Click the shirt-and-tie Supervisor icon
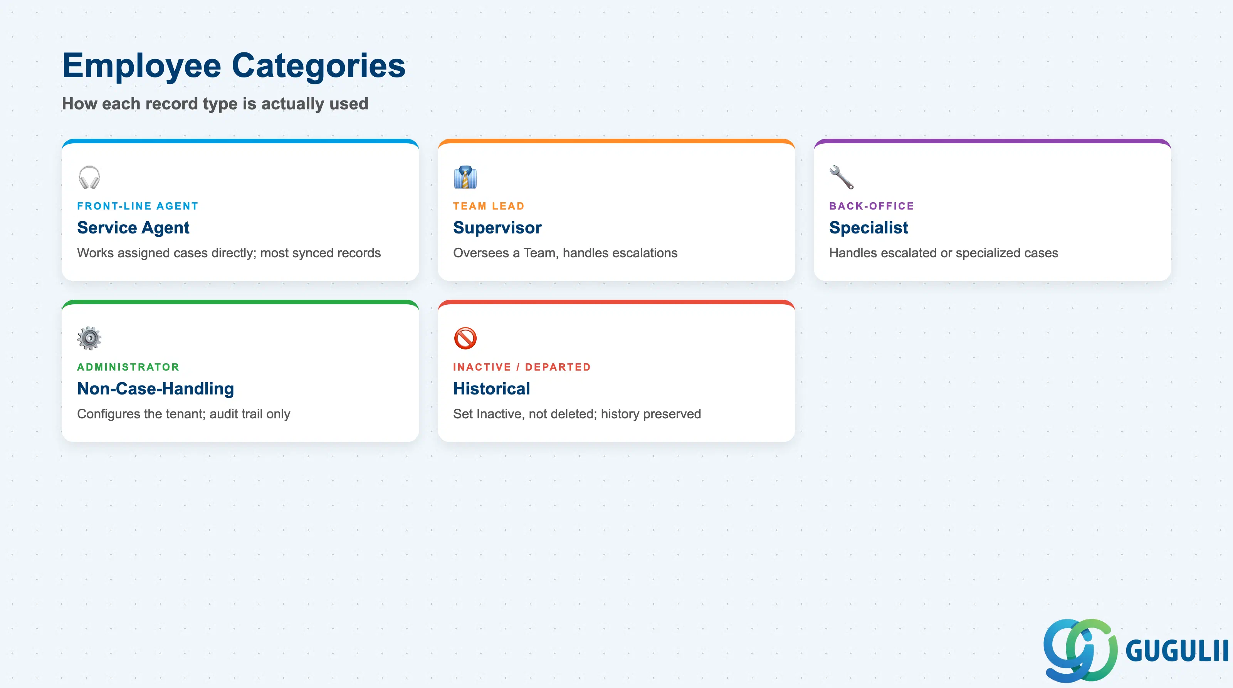The height and width of the screenshot is (688, 1233). 465,178
